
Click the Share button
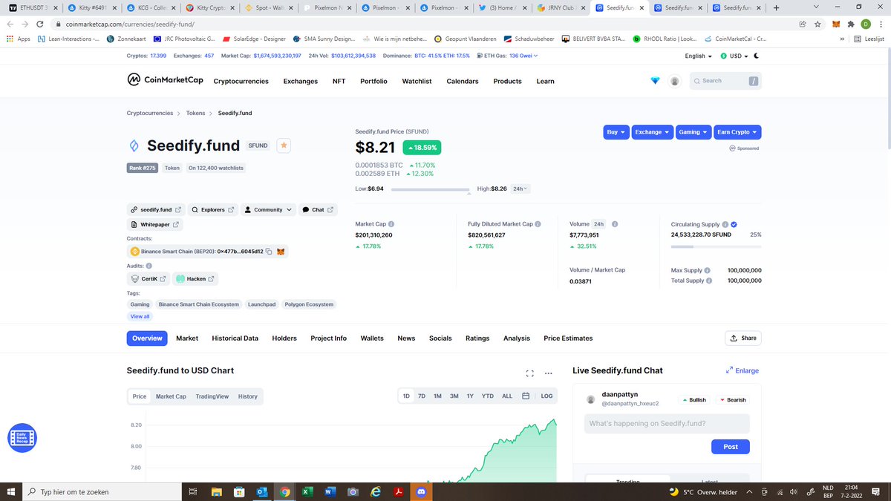(743, 338)
